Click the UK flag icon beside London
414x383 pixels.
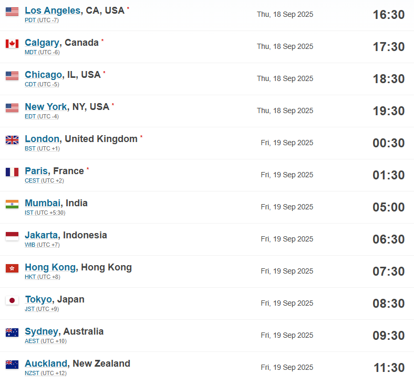tap(12, 140)
